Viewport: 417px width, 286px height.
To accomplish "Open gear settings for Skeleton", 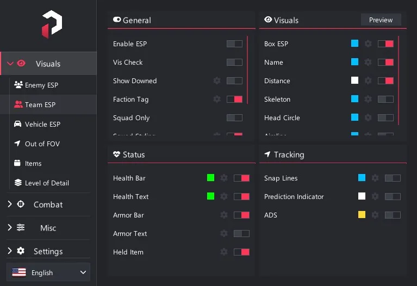I will point(368,100).
